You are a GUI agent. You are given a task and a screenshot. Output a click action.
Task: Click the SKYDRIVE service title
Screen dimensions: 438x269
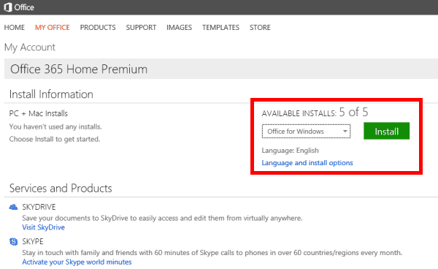tap(39, 207)
